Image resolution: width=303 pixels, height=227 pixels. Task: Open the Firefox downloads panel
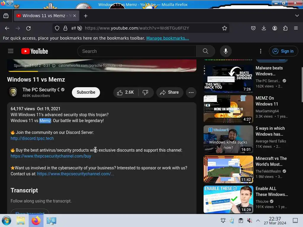click(264, 28)
